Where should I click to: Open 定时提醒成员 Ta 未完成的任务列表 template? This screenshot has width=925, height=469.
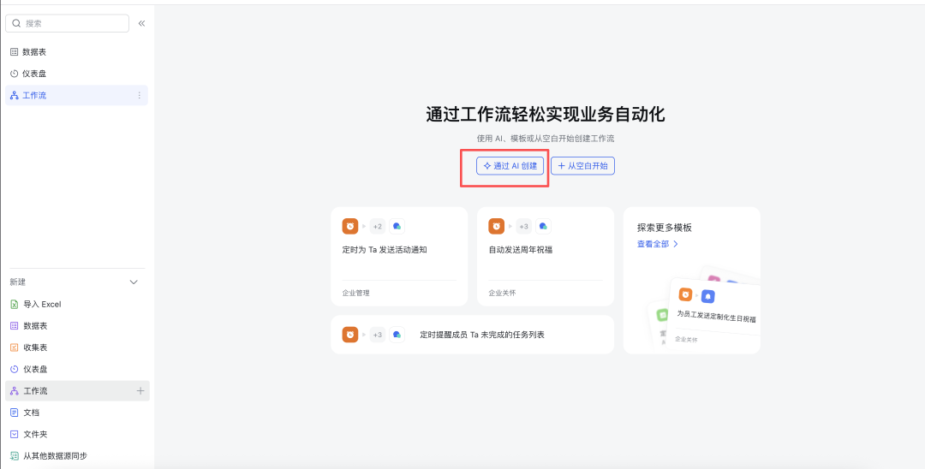coord(472,335)
